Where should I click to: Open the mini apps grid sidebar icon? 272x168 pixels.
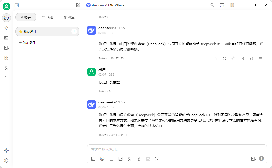click(6, 58)
